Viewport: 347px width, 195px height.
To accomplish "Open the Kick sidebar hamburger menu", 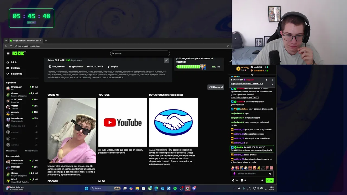I will tap(8, 54).
